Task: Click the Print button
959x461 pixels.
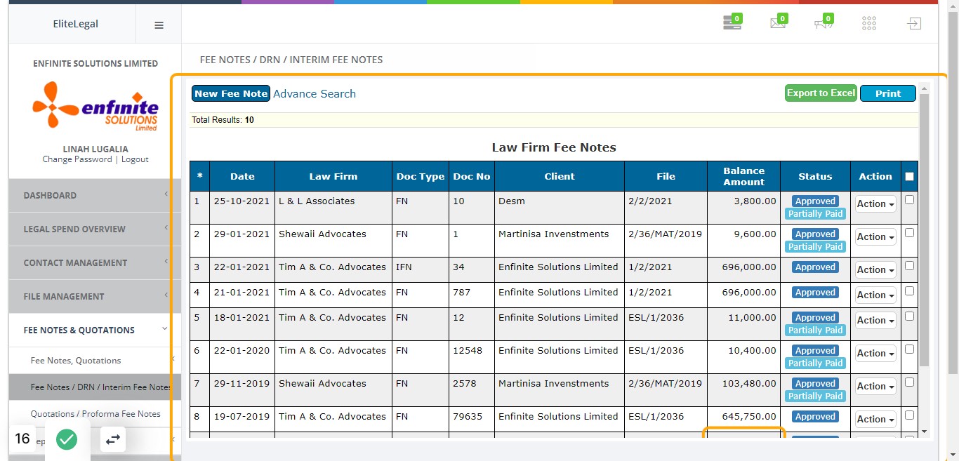Action: [888, 93]
